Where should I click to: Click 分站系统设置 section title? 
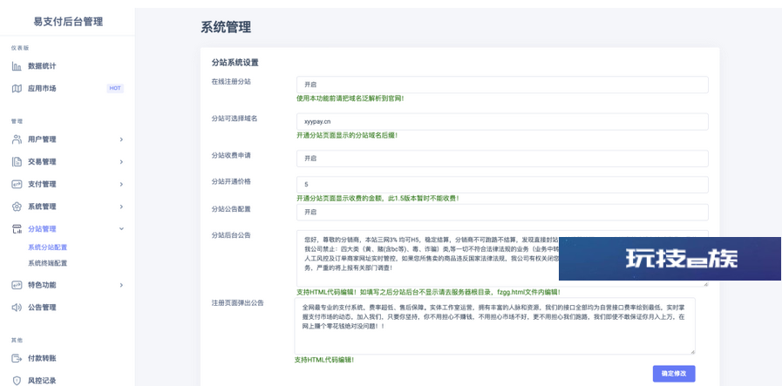[235, 64]
